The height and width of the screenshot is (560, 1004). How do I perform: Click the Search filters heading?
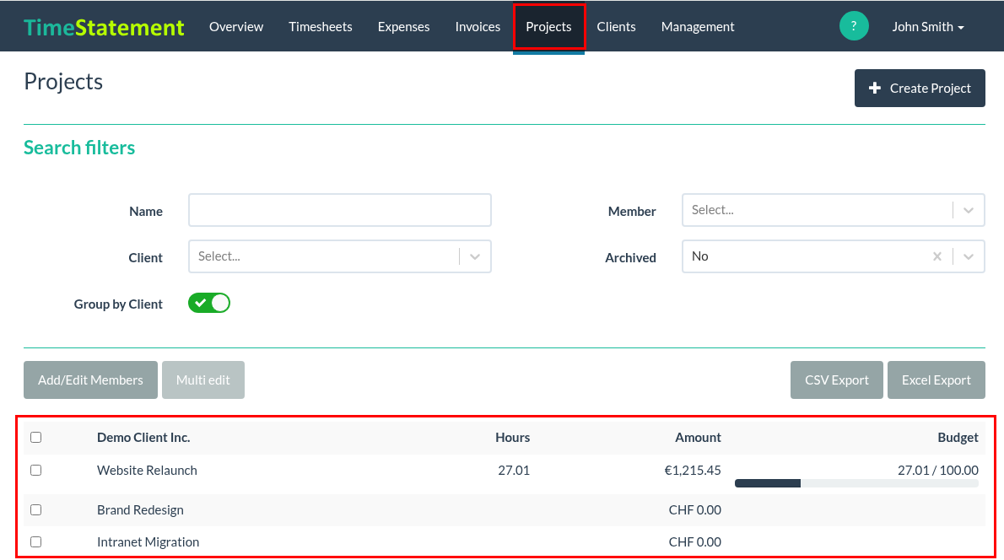pyautogui.click(x=79, y=148)
